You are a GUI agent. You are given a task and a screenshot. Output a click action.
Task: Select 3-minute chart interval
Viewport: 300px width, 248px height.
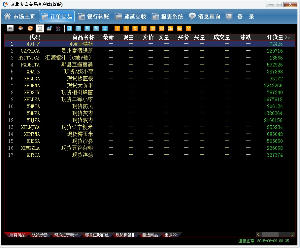click(x=126, y=28)
